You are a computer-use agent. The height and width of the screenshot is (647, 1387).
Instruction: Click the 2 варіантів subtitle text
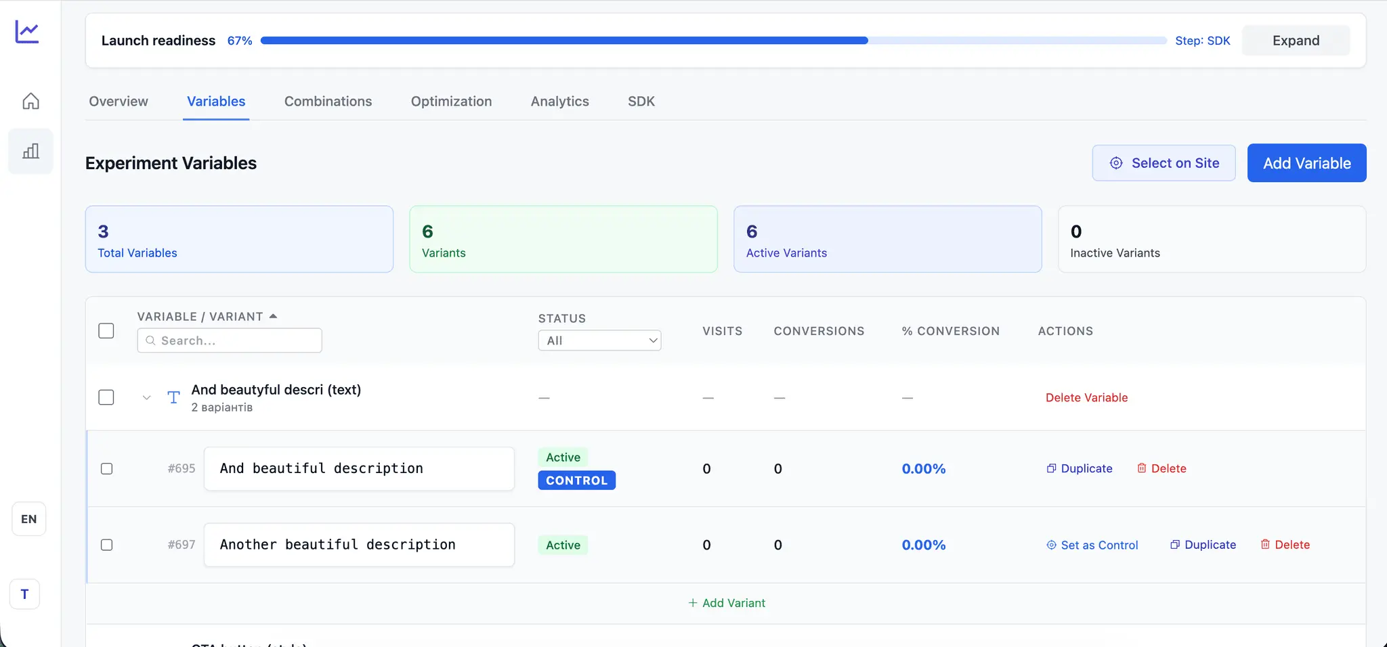point(221,407)
